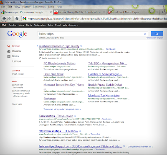Close the Ladusa Chang-Ou violinist tab

point(104,12)
